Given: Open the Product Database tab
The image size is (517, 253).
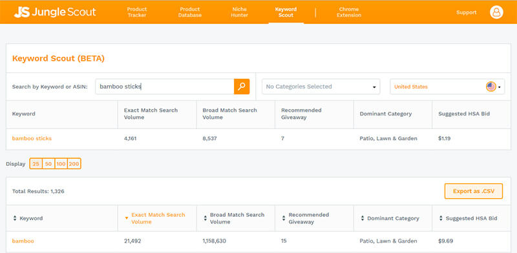Looking at the screenshot, I should [190, 12].
